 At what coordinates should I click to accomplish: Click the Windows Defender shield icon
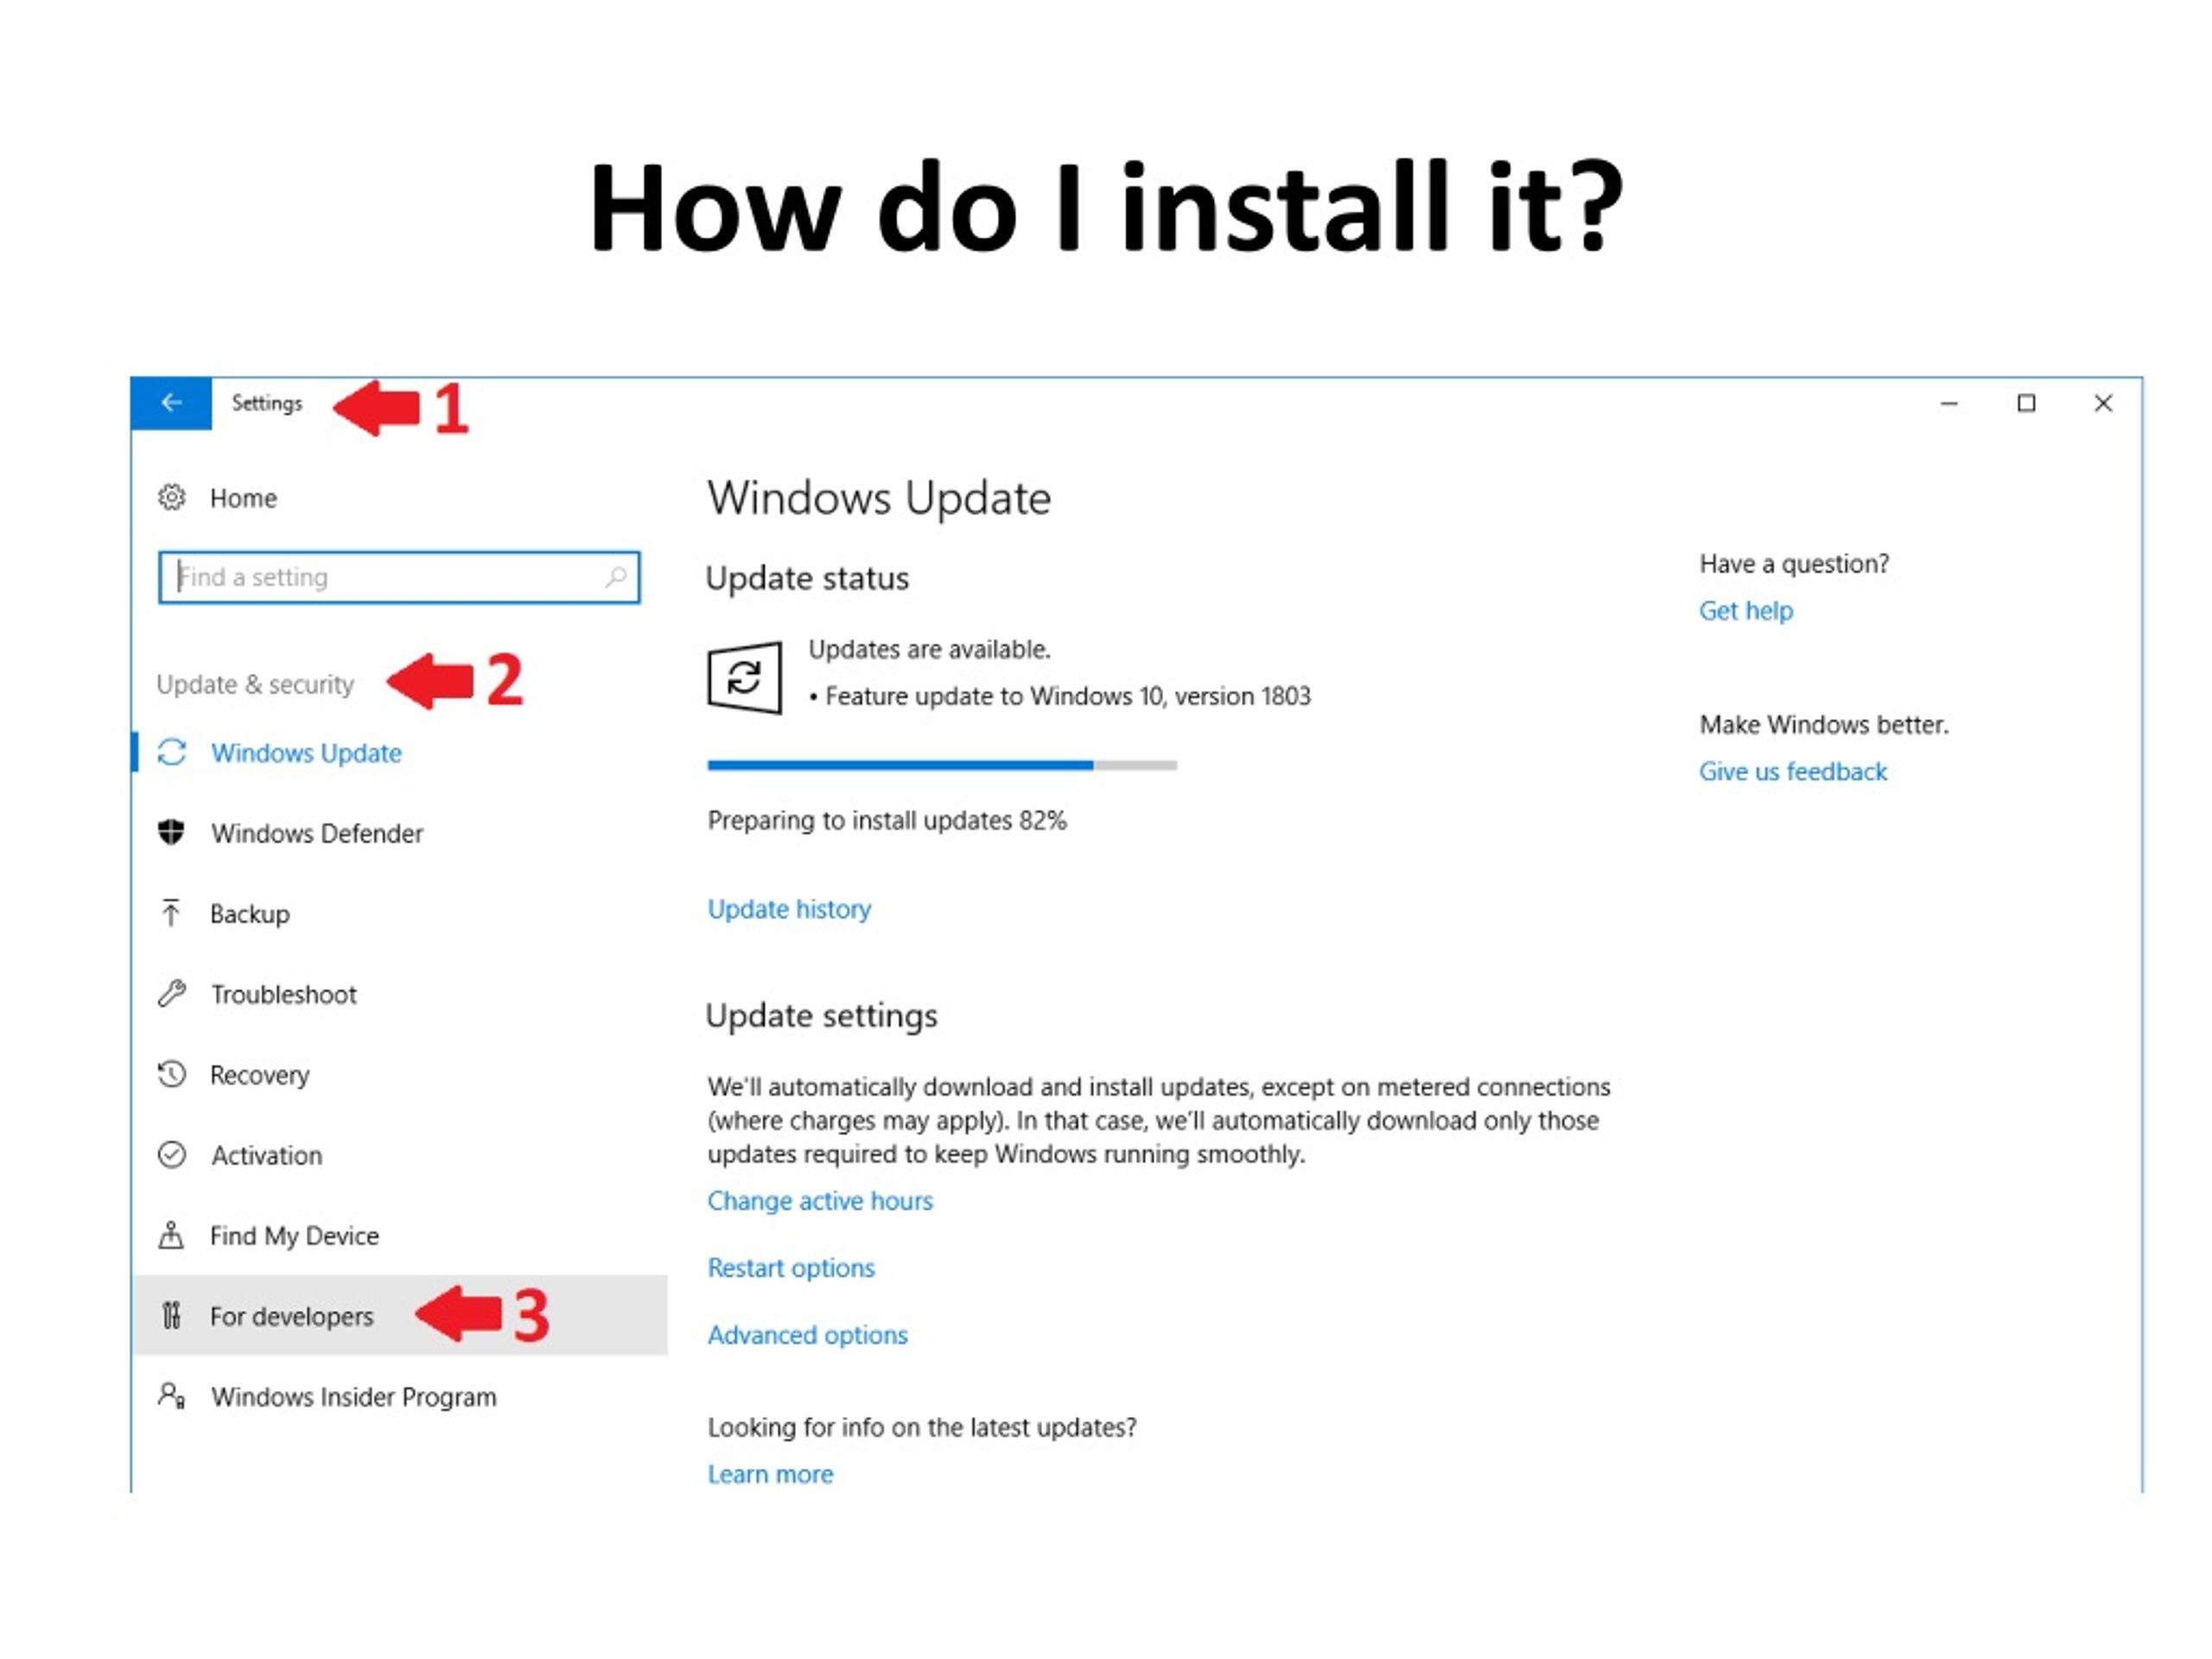click(x=172, y=832)
